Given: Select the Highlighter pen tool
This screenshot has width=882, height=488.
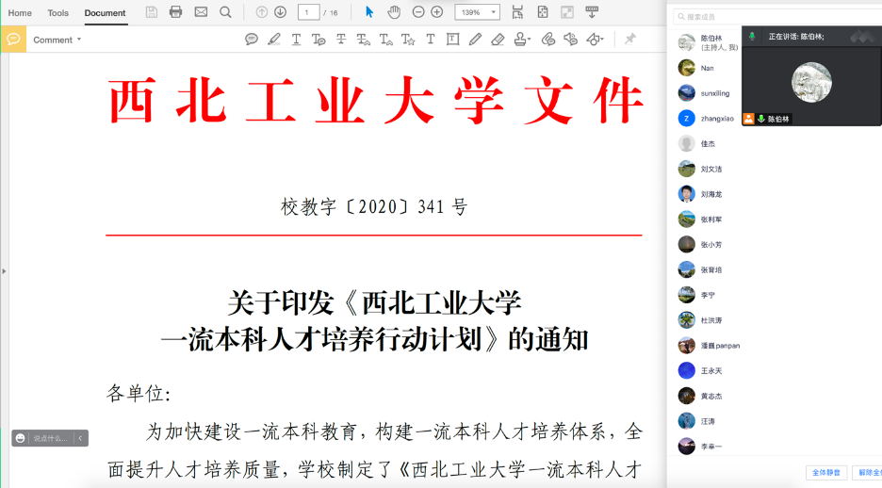Looking at the screenshot, I should pos(274,40).
